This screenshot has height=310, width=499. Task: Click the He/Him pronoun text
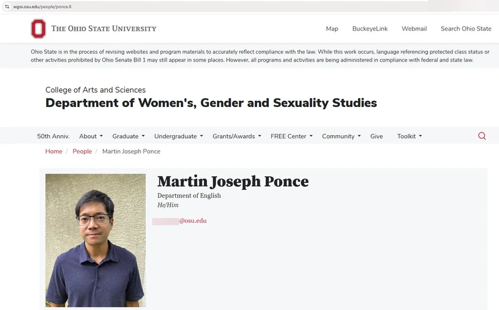point(168,205)
